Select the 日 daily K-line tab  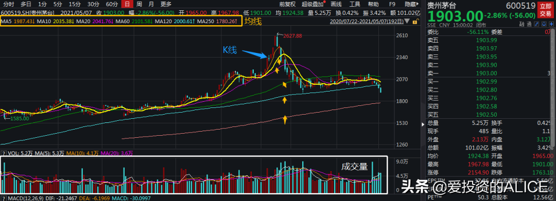tap(127, 4)
